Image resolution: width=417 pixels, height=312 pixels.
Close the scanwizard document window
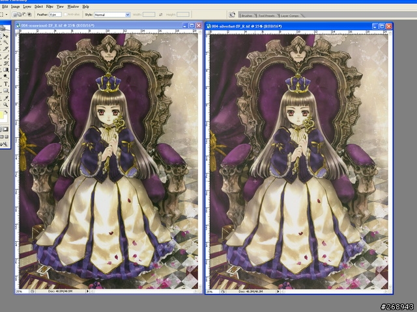point(199,25)
